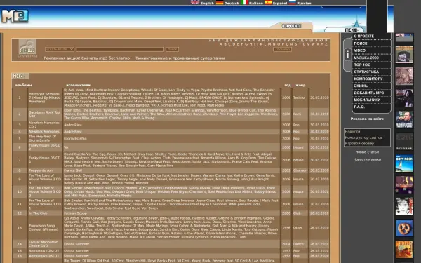This screenshot has width=421, height=263.
Task: Click 'Techno' genre in row 1
Action: [x=299, y=97]
